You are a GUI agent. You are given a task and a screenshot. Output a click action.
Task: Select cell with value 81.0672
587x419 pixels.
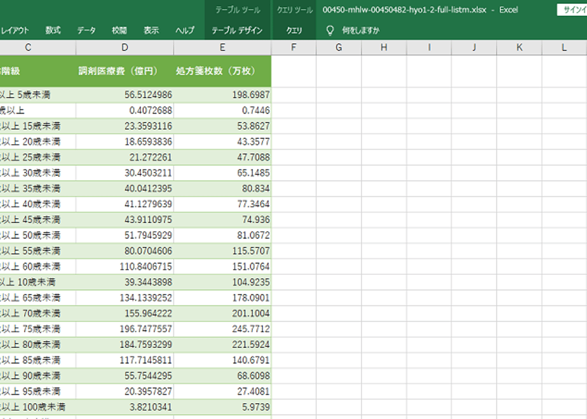222,236
